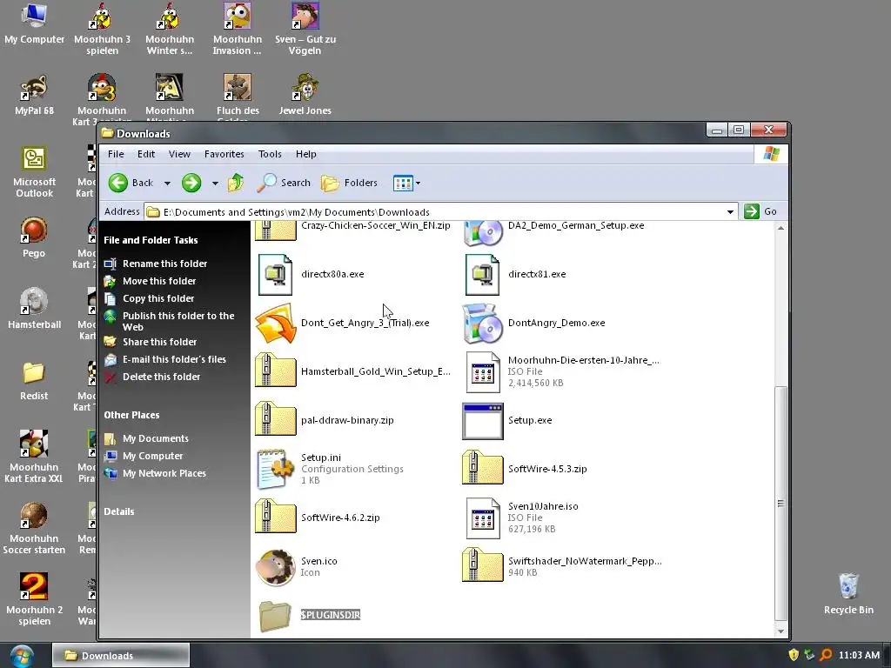Click Rename this folder task link
This screenshot has height=668, width=891.
pyautogui.click(x=164, y=264)
